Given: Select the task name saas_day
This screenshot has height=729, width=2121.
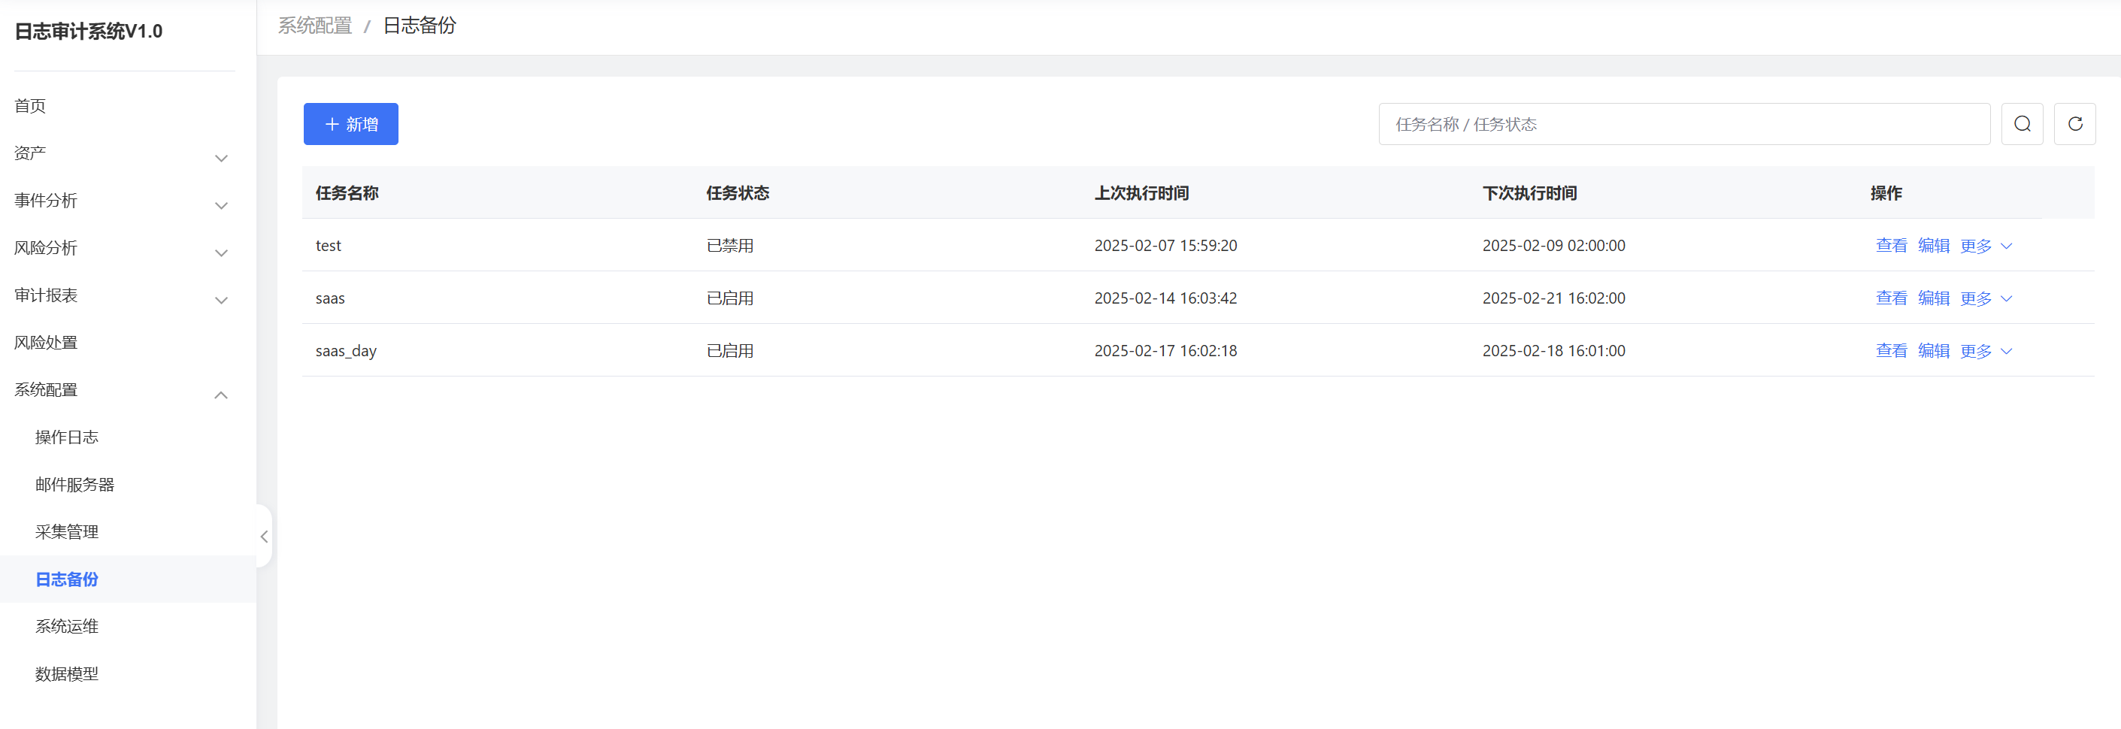Looking at the screenshot, I should [x=346, y=350].
